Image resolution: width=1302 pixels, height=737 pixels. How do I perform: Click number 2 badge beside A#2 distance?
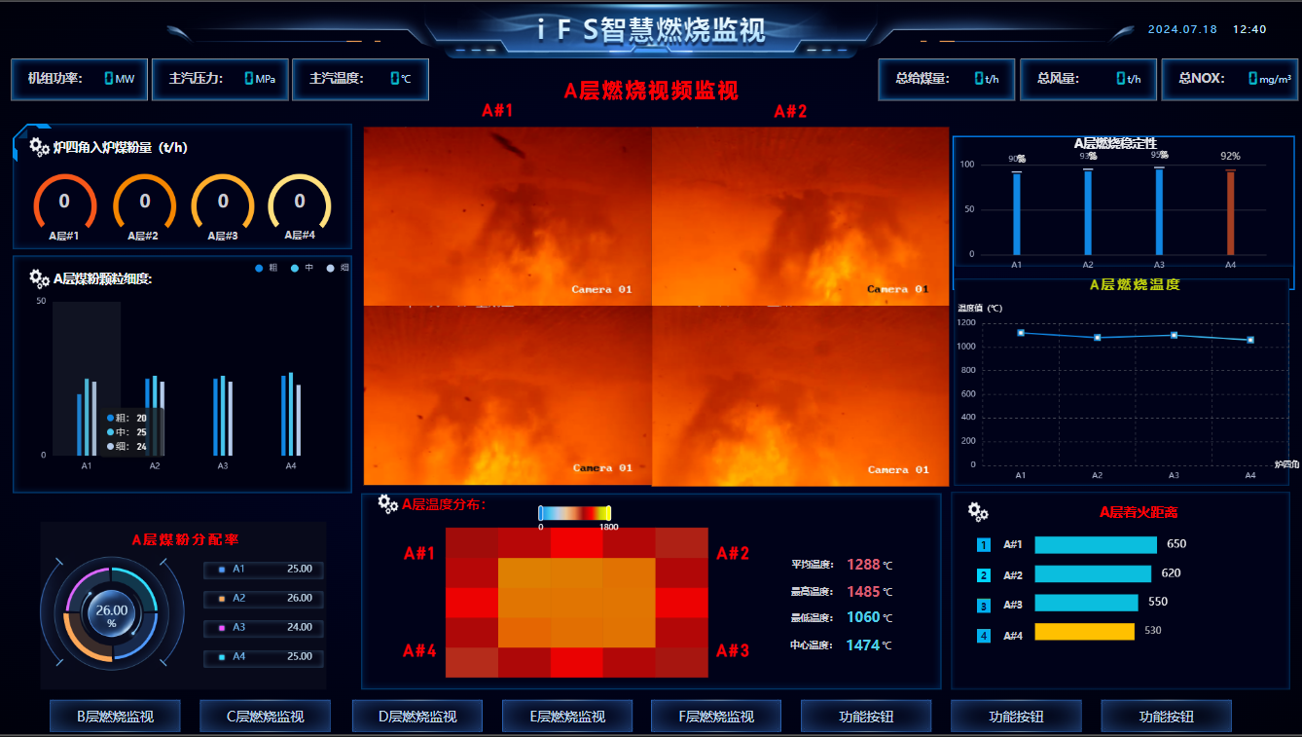point(984,575)
